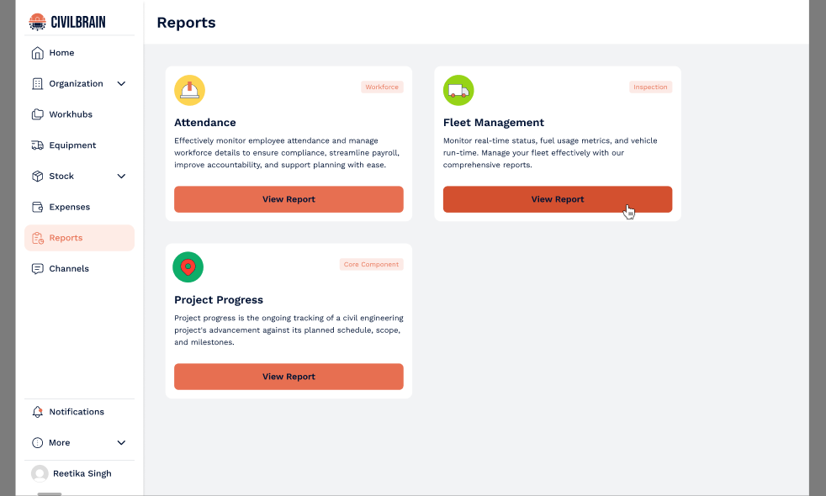This screenshot has width=826, height=496.
Task: Expand the Organization menu chevron
Action: [x=121, y=84]
